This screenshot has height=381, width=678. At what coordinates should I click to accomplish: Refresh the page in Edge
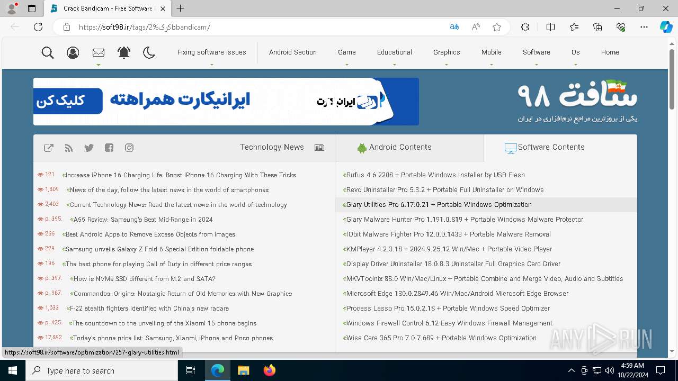[38, 27]
